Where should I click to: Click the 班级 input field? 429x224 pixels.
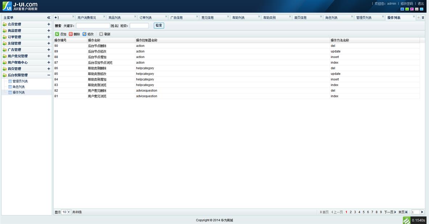coord(139,25)
